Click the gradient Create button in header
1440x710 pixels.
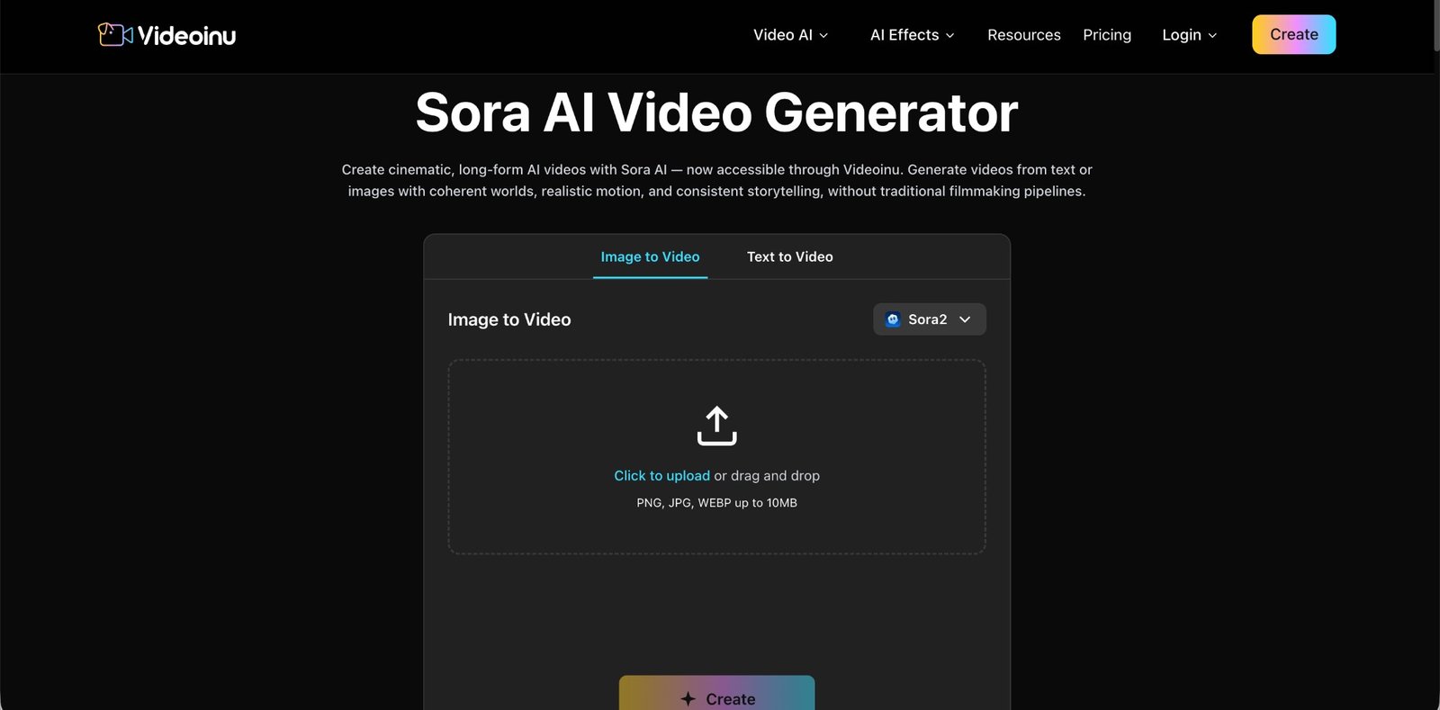pos(1294,34)
